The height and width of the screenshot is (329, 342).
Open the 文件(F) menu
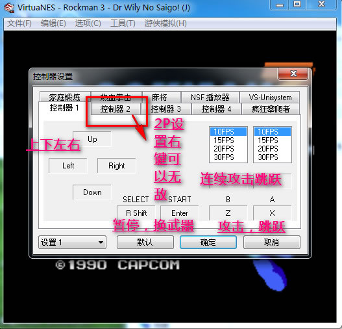(19, 23)
